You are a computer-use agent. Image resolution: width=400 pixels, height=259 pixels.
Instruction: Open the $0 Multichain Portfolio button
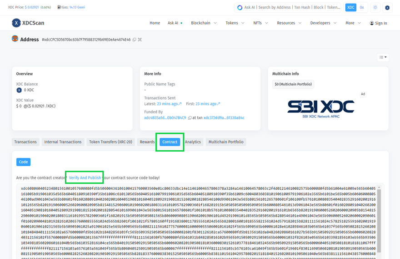[294, 84]
